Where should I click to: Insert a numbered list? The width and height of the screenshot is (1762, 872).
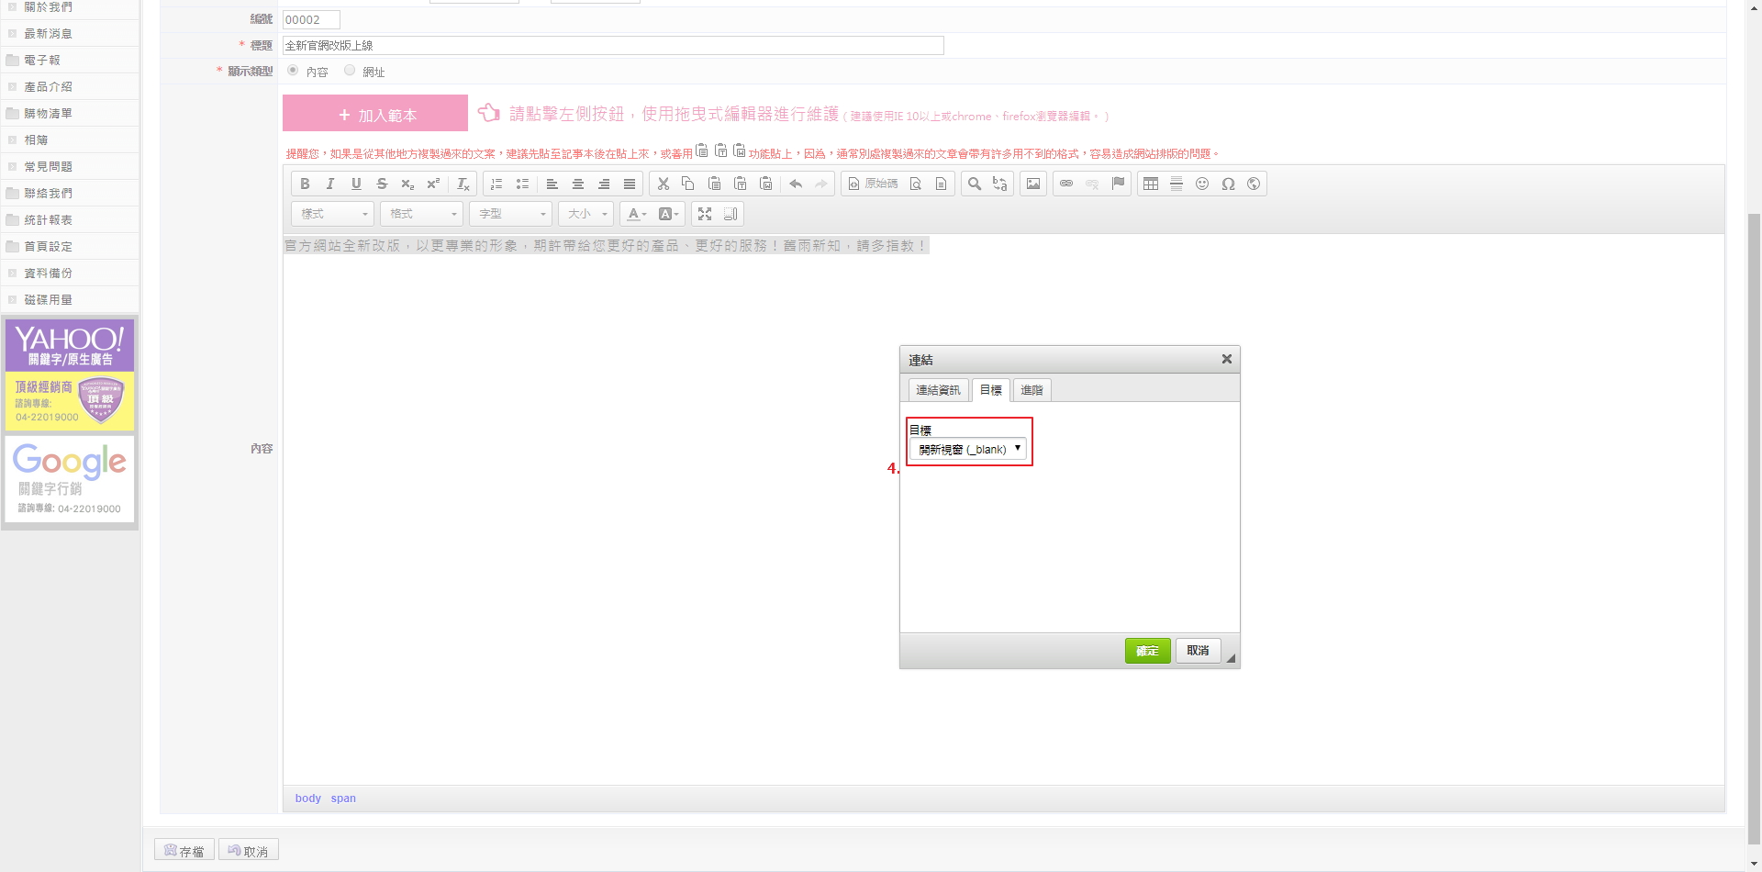496,184
